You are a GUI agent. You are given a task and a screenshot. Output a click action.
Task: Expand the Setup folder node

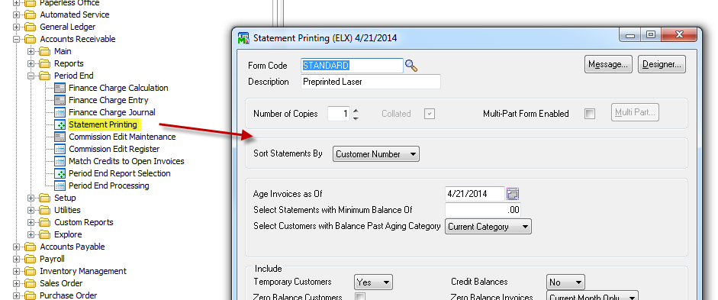[31, 198]
